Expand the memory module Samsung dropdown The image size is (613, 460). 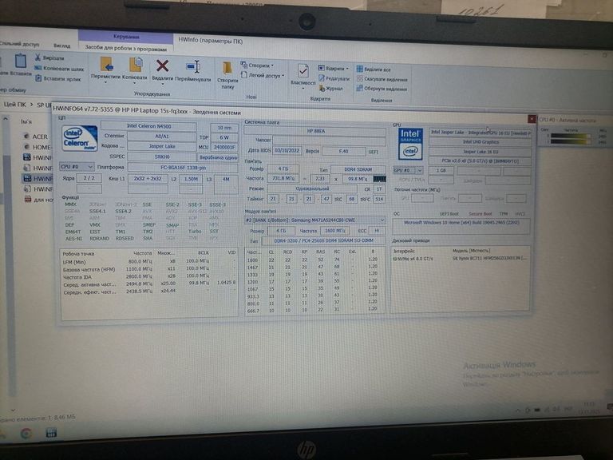pyautogui.click(x=314, y=220)
